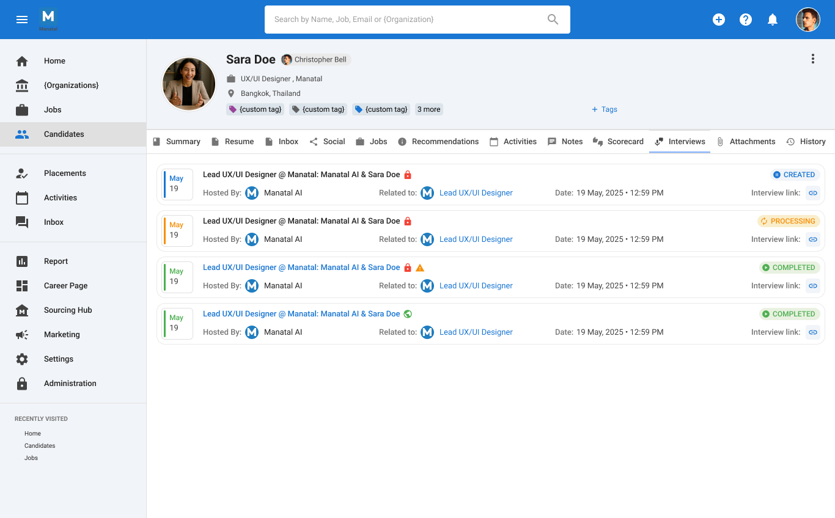Click the CREATED status badge

(x=794, y=175)
